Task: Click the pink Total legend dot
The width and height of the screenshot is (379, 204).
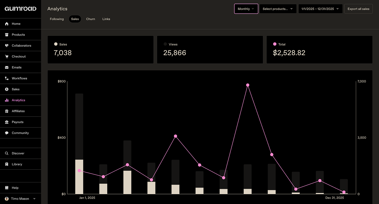Action: pyautogui.click(x=275, y=44)
